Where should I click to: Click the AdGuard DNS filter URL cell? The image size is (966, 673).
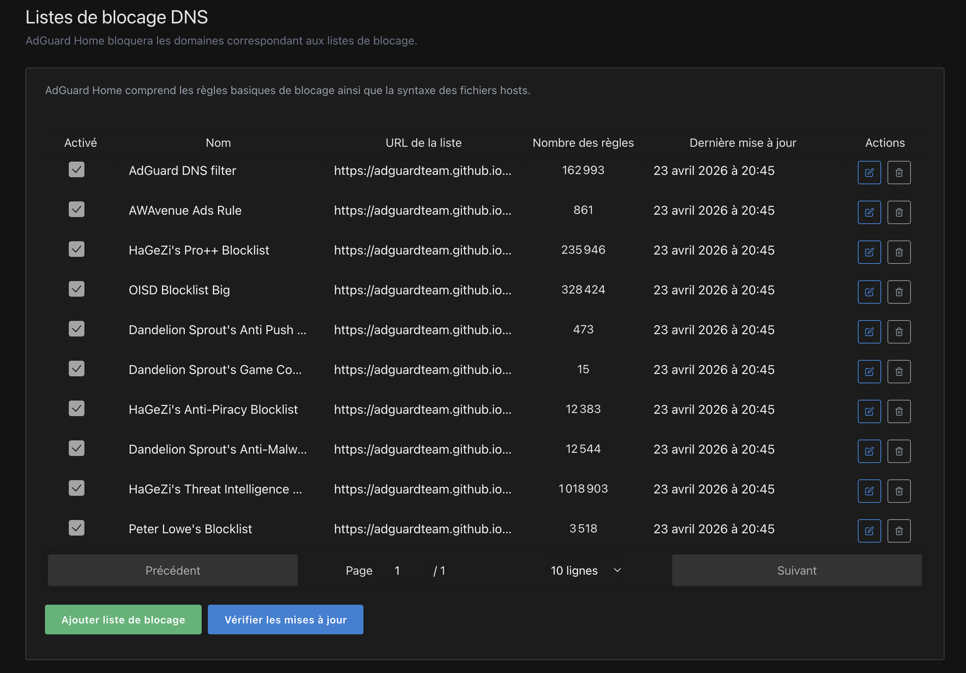[x=423, y=171]
